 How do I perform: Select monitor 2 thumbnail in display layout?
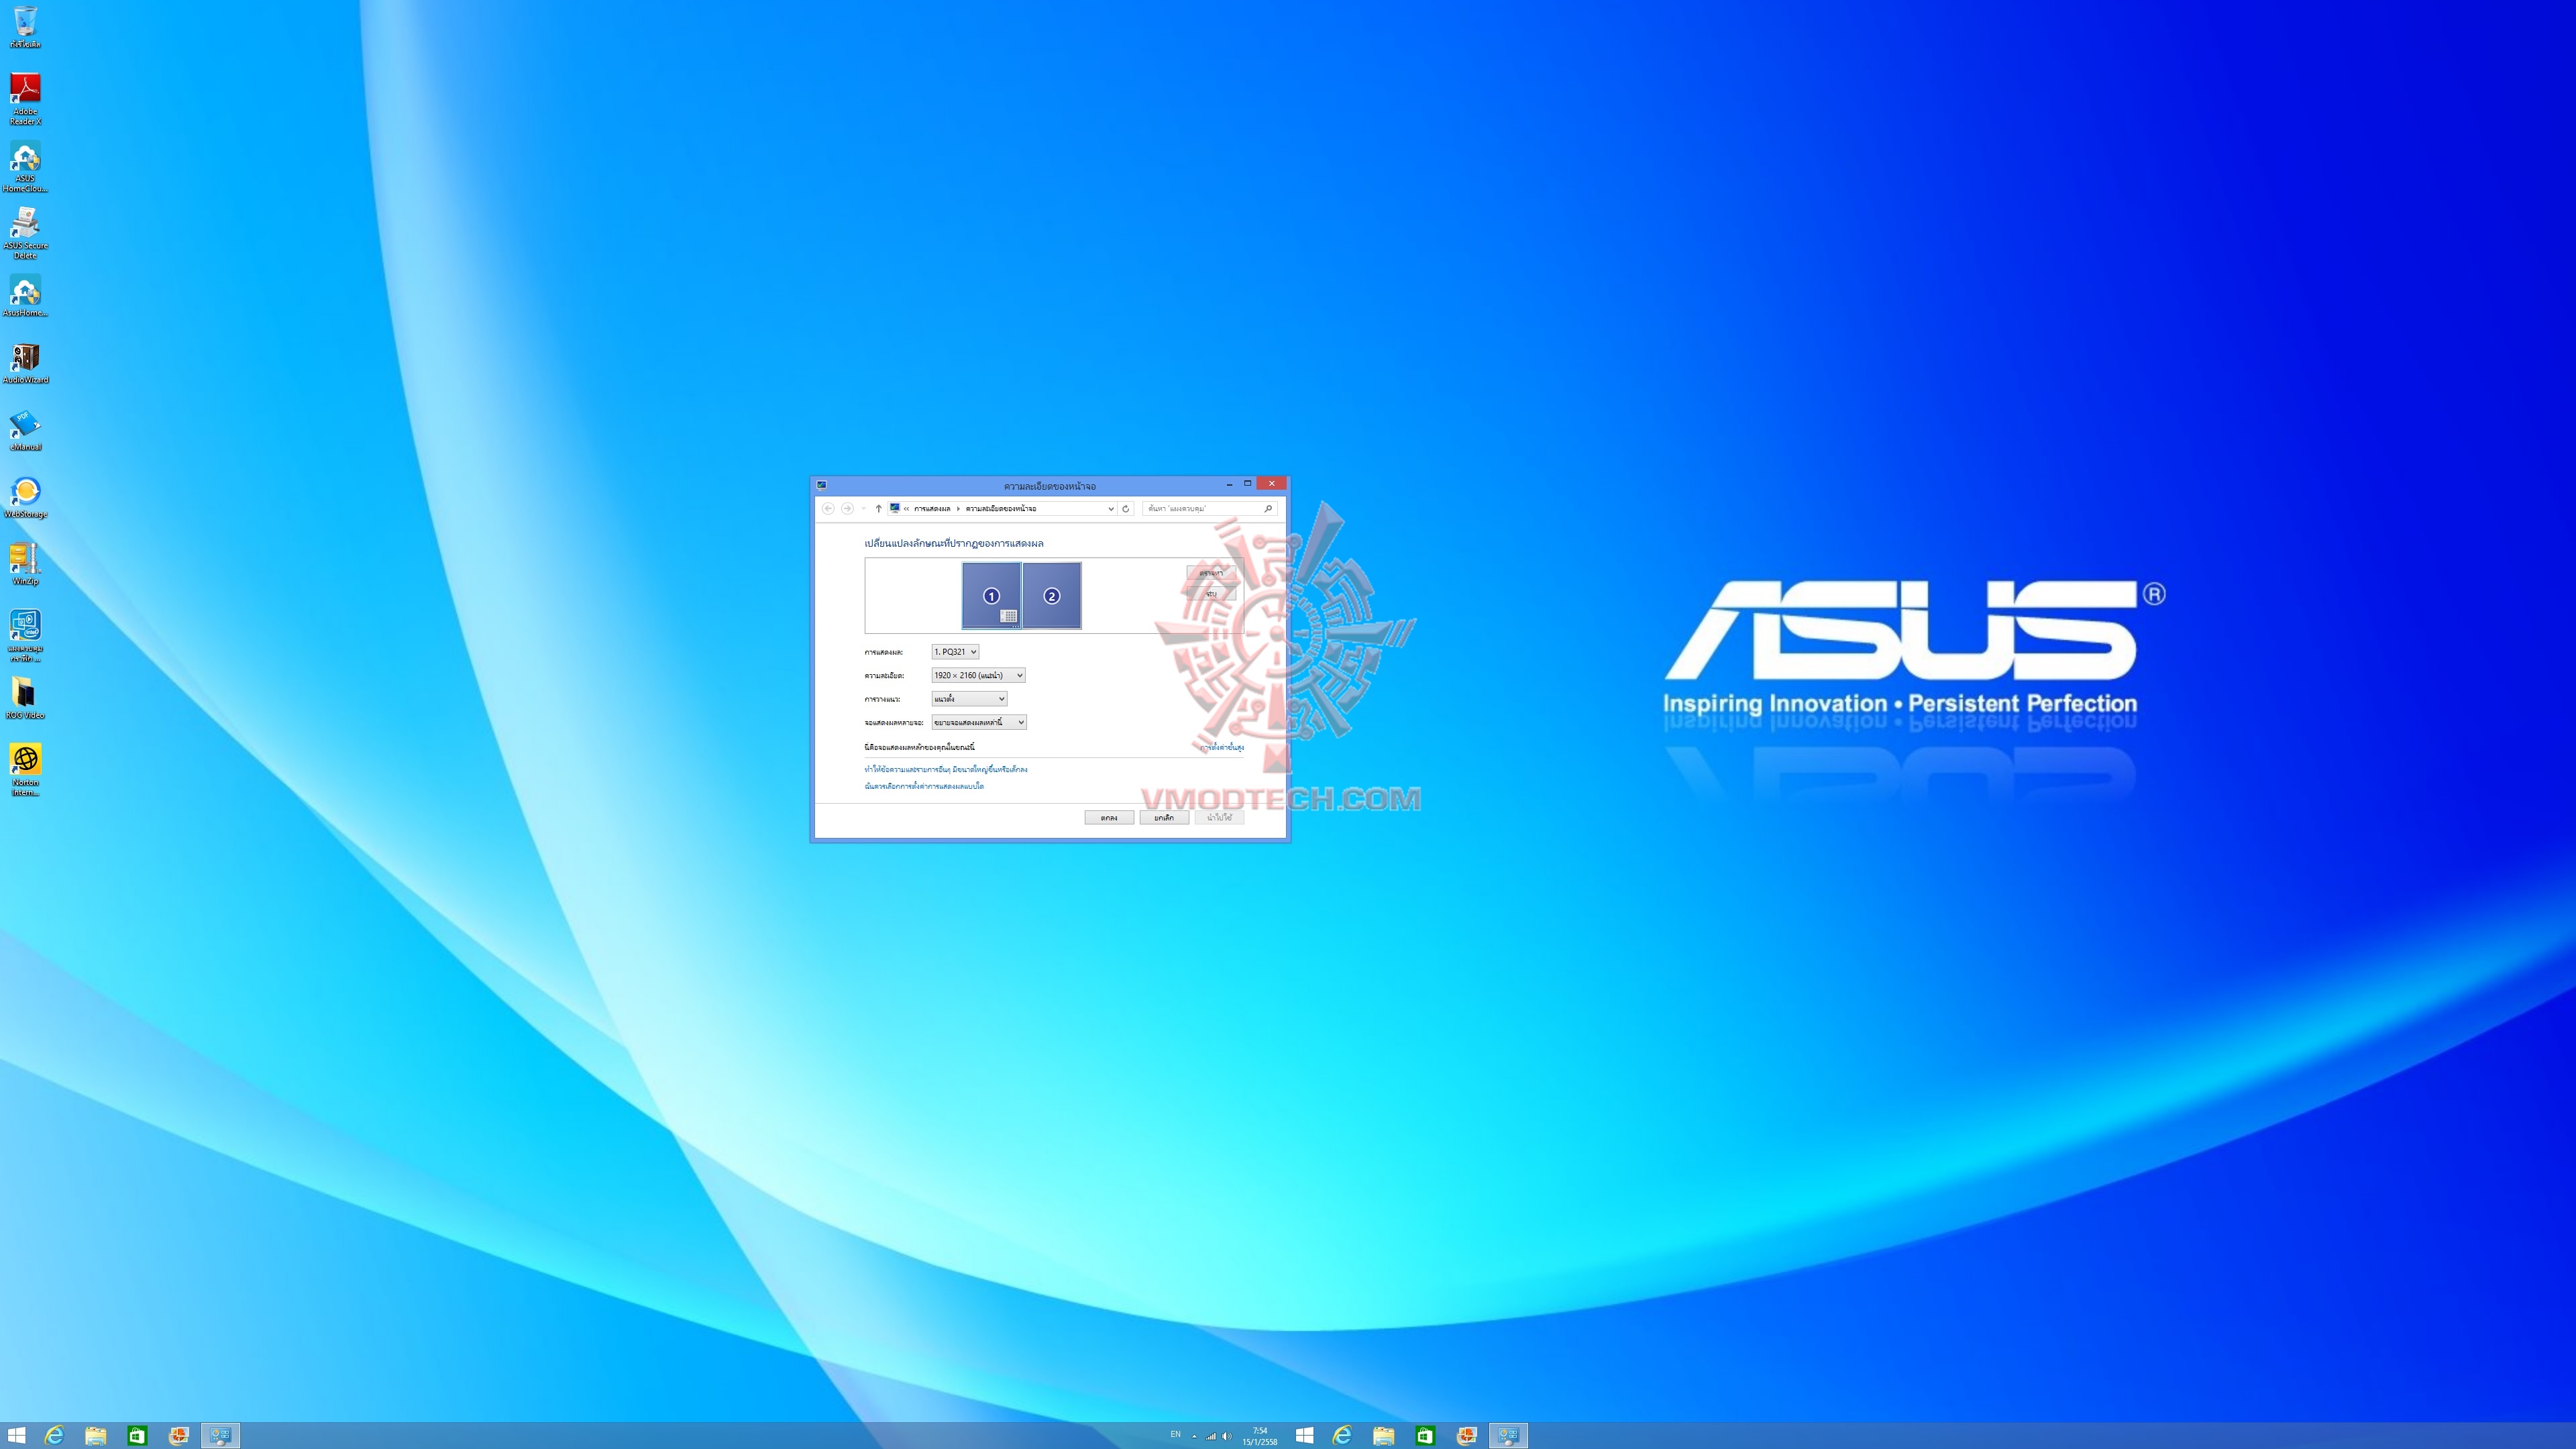[x=1051, y=595]
